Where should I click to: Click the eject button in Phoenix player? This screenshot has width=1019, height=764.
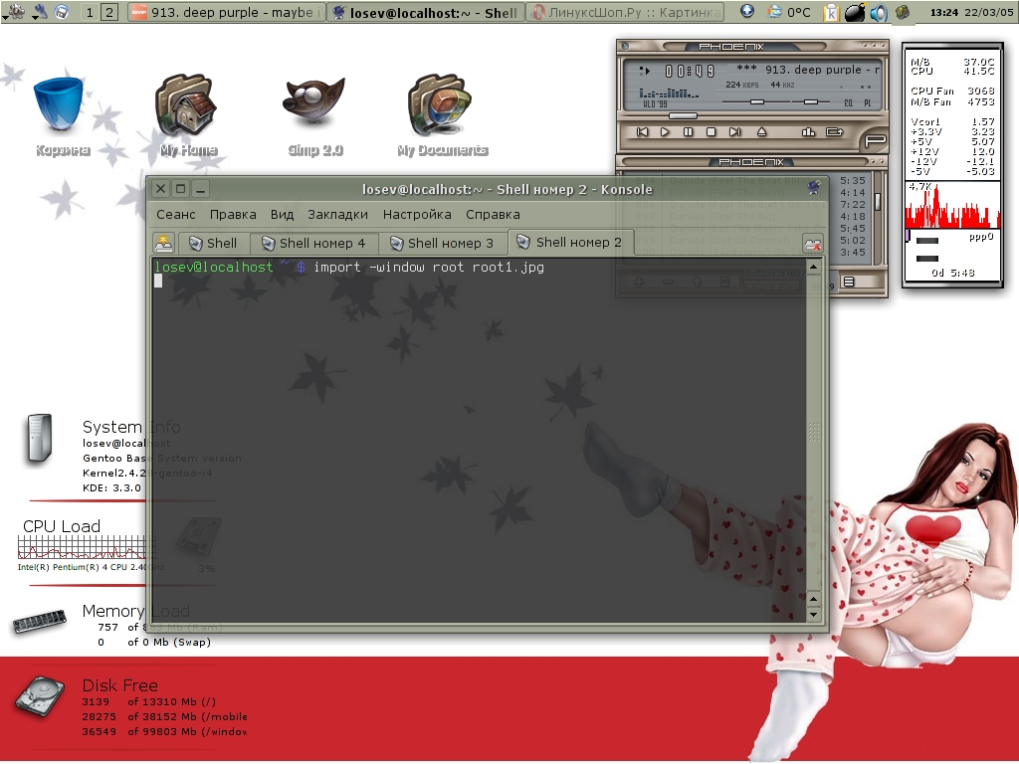click(x=761, y=132)
